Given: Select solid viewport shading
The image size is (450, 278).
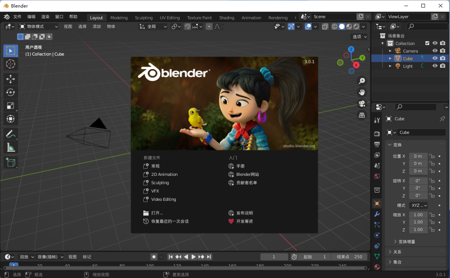Looking at the screenshot, I should tap(342, 26).
